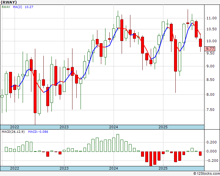This screenshot has height=176, width=220.
Task: Select the green RWAY legend label
Action: pos(6,7)
